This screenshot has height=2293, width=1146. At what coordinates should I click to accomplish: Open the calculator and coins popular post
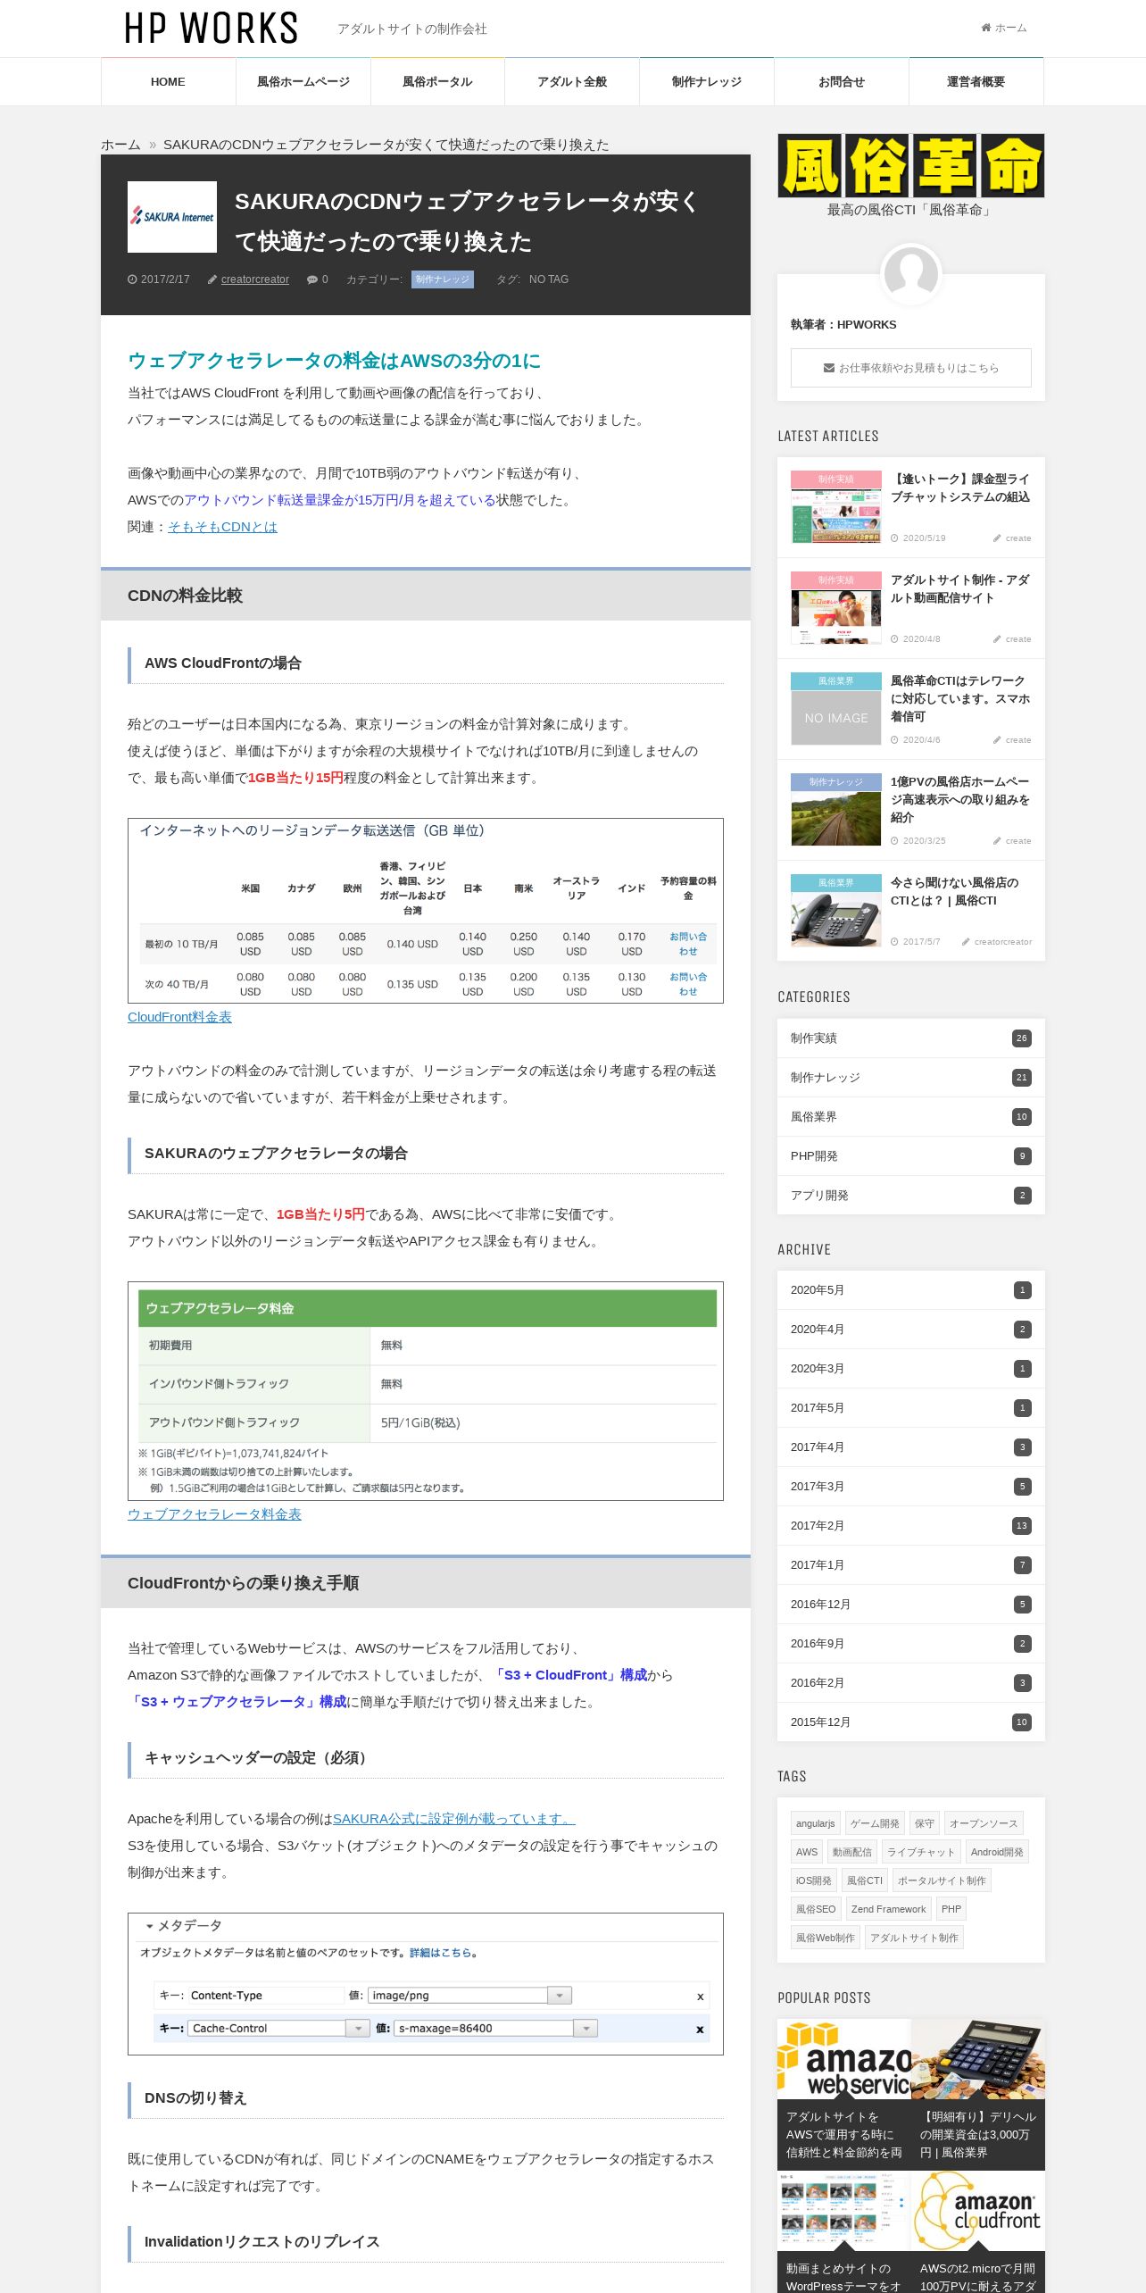978,2094
